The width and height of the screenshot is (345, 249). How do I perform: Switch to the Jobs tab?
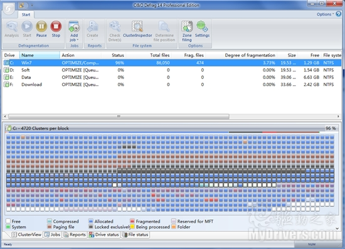pyautogui.click(x=52, y=235)
